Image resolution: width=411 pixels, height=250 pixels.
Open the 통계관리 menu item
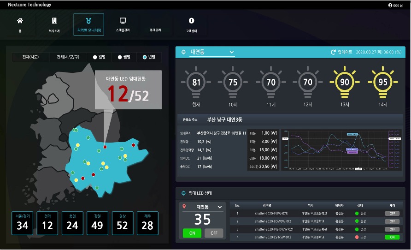(155, 30)
